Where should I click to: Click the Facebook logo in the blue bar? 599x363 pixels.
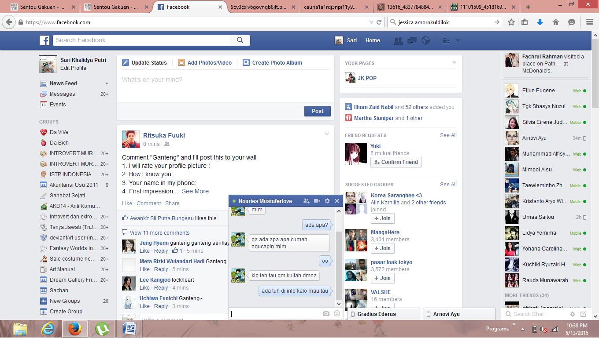click(x=44, y=40)
